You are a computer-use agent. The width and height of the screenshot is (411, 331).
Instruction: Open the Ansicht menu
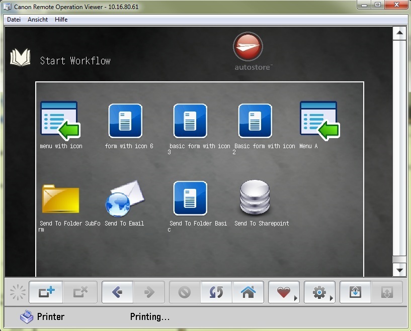pos(38,20)
